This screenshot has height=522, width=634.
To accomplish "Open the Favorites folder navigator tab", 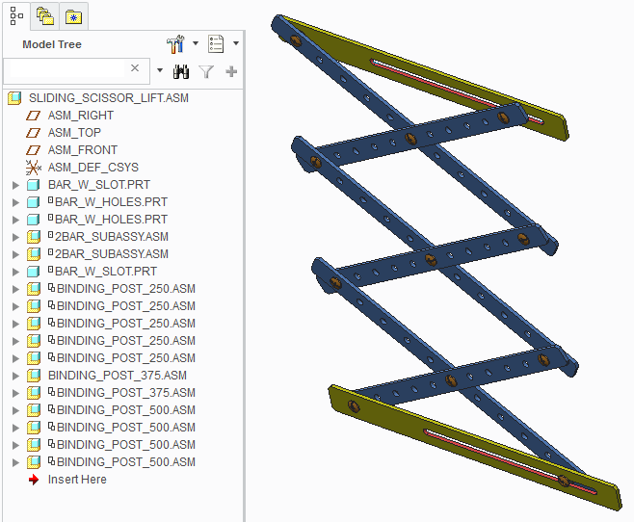I will pos(73,17).
